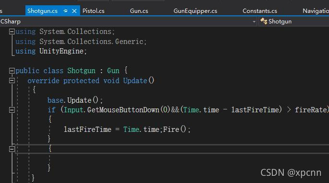The height and width of the screenshot is (183, 329).
Task: Collapse the using directives region
Action: click(12, 32)
